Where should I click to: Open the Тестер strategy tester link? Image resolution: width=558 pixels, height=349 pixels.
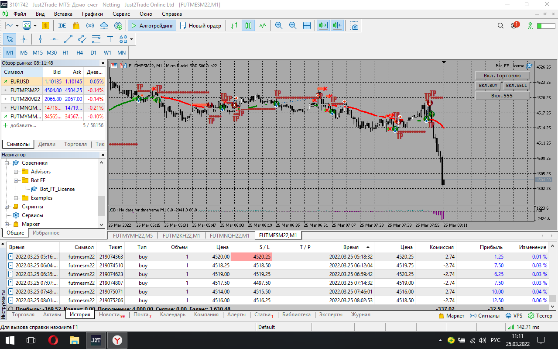click(x=540, y=315)
